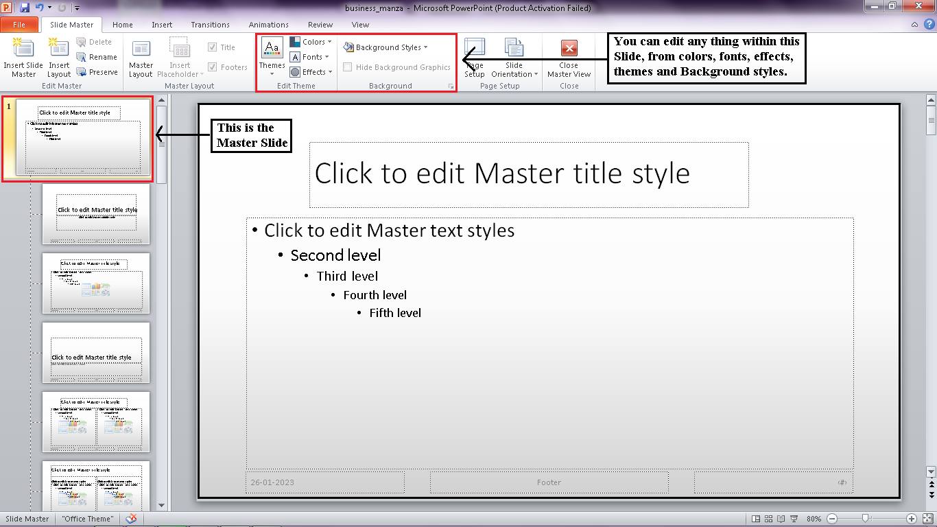This screenshot has width=937, height=527.
Task: Click the Reading View icon
Action: point(783,519)
